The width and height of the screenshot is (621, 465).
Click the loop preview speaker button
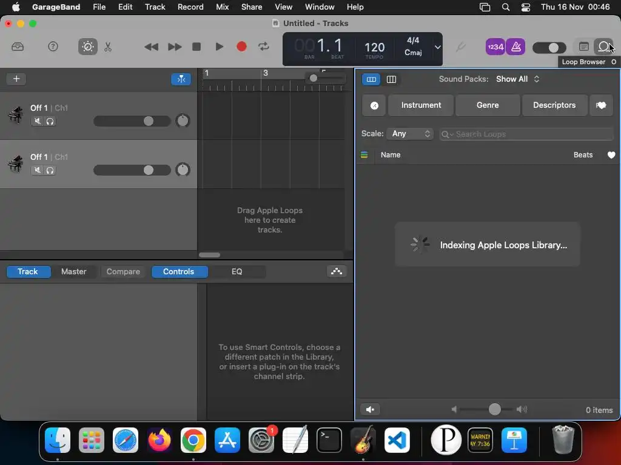[371, 410]
